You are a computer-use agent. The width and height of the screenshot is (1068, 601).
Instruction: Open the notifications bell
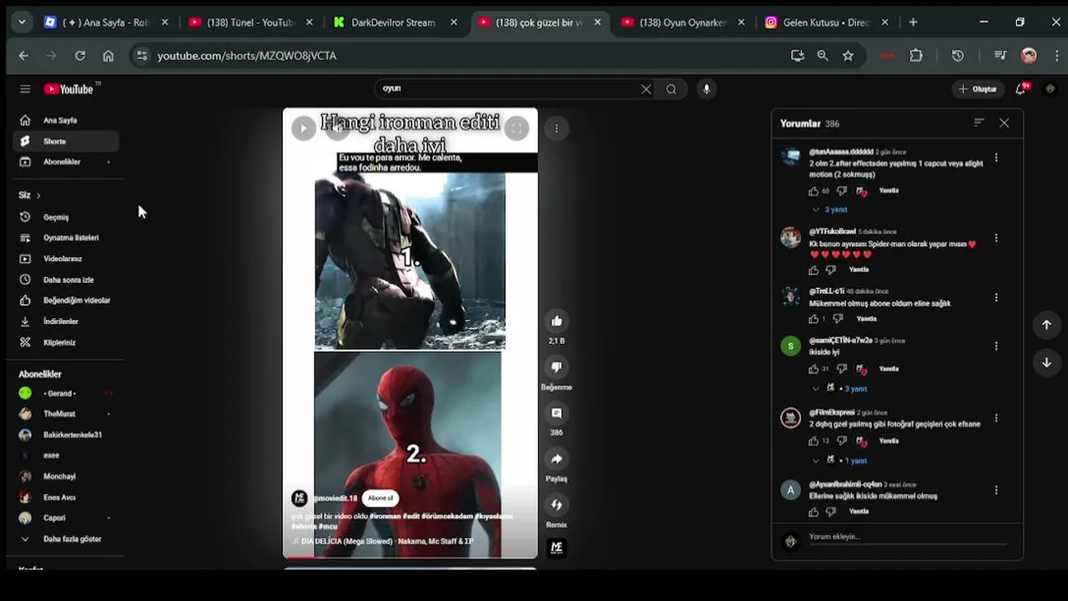(x=1020, y=88)
